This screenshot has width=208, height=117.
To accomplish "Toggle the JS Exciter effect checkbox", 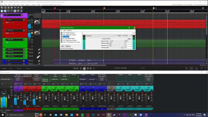I will coord(61,36).
